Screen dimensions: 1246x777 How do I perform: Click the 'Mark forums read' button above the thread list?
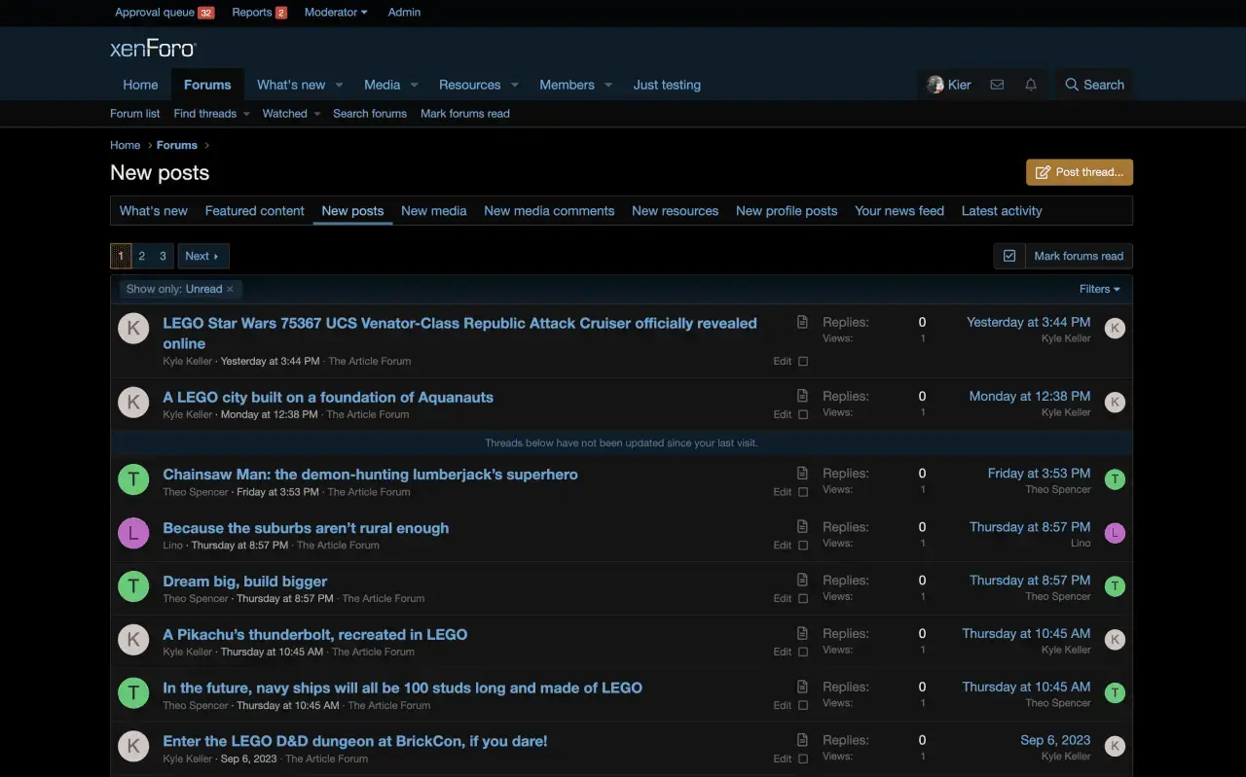click(x=1079, y=256)
